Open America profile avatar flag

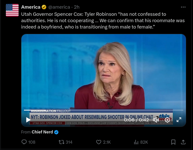pyautogui.click(x=12, y=10)
